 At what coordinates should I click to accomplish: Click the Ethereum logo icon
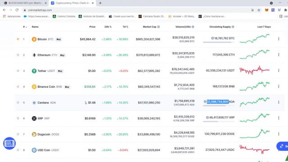pos(34,55)
